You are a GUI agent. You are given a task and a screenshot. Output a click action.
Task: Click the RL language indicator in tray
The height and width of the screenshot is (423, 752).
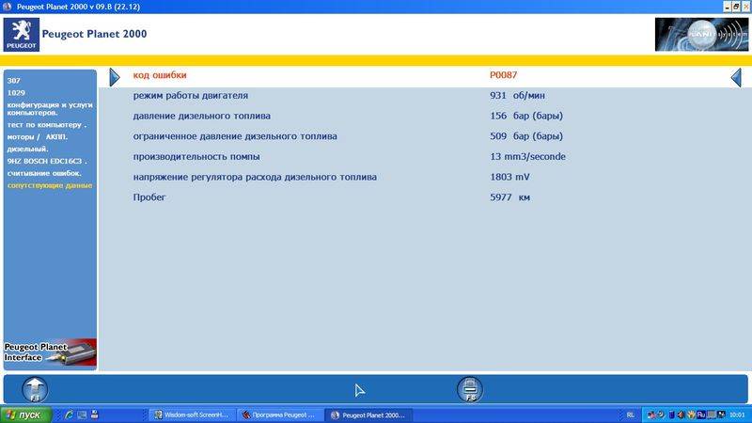coord(630,415)
